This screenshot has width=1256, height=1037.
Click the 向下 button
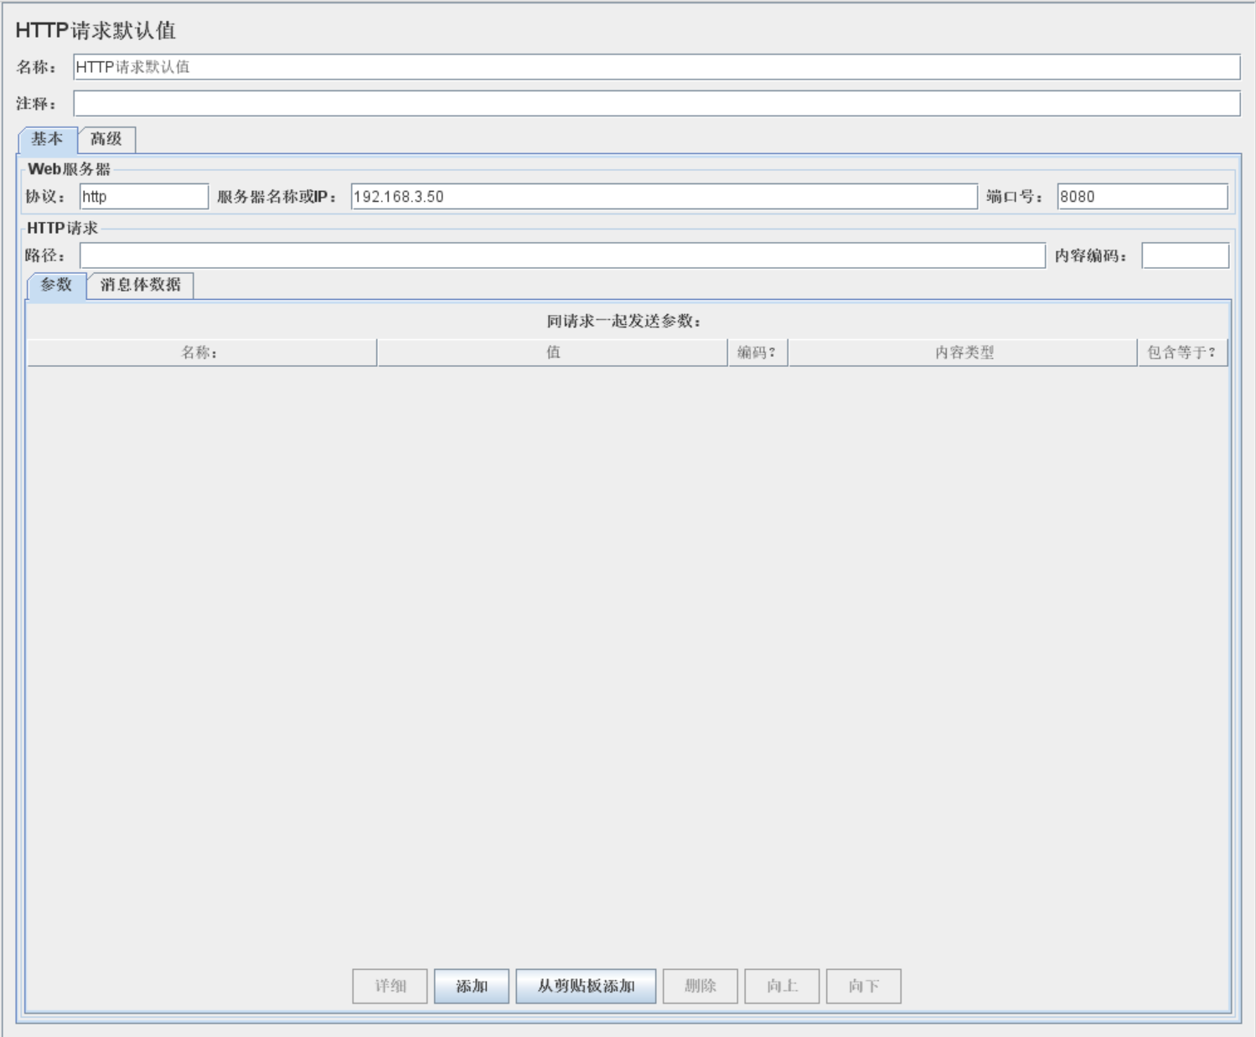863,986
